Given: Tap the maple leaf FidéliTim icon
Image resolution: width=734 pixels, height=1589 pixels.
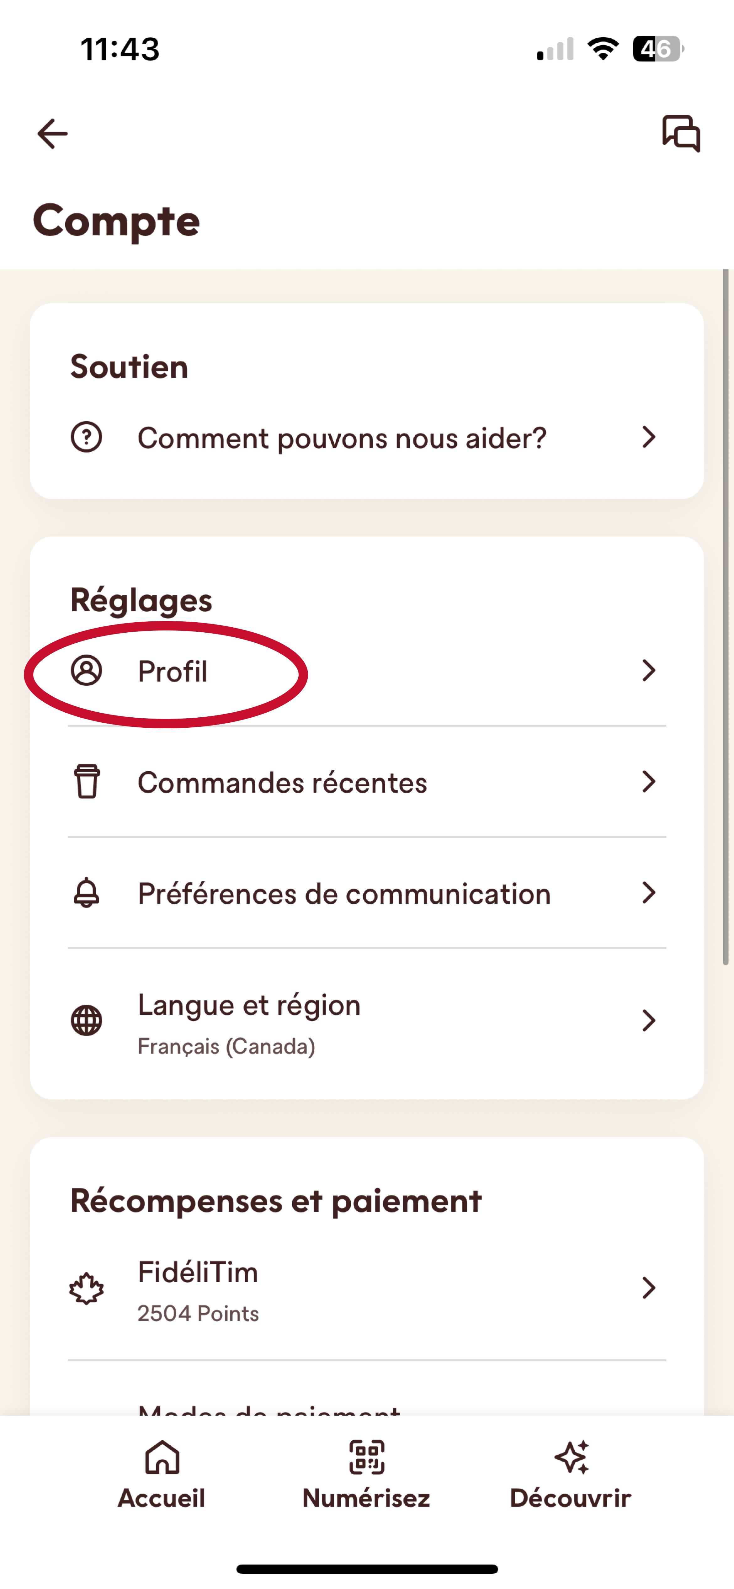Looking at the screenshot, I should (x=86, y=1288).
